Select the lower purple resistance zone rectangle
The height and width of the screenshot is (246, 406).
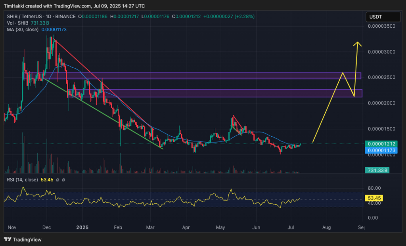coord(214,93)
